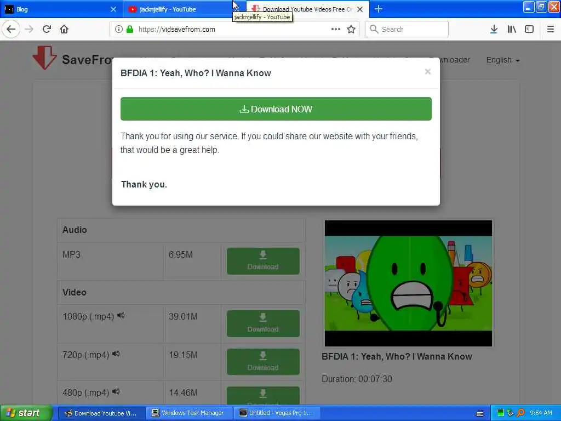
Task: Bookmark this page with the star icon
Action: 351,29
